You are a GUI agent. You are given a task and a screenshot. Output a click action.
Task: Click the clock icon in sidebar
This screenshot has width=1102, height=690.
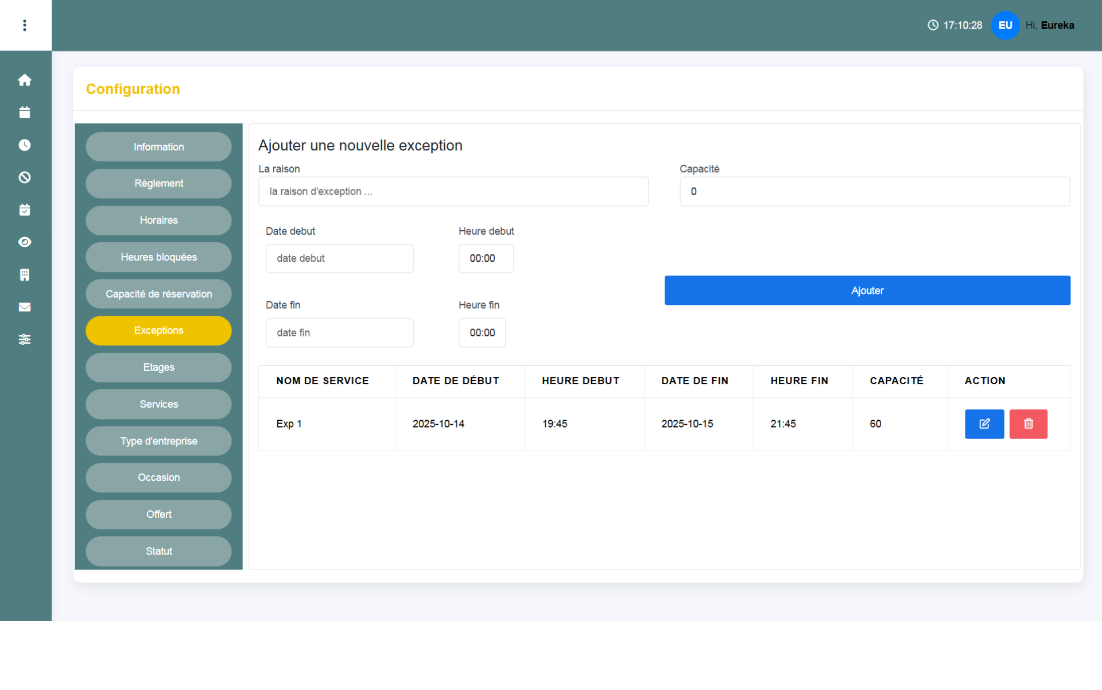(24, 145)
